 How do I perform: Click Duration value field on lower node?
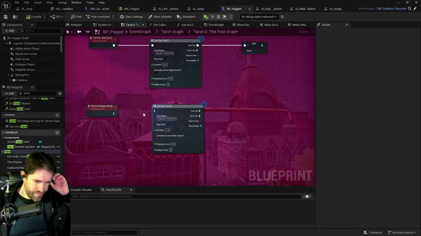(x=167, y=130)
